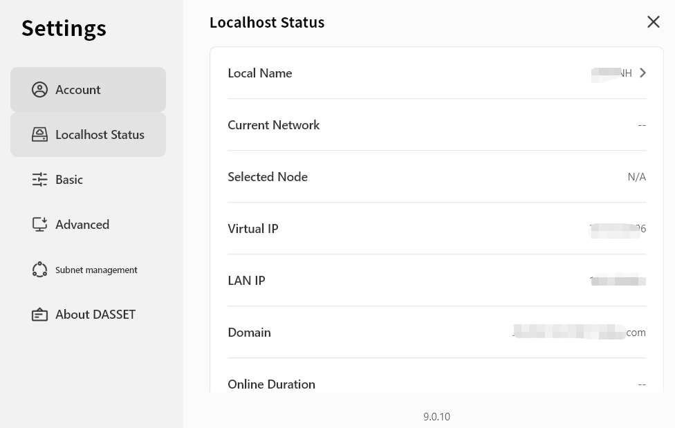The height and width of the screenshot is (428, 675).
Task: Click the Account person icon
Action: (40, 90)
